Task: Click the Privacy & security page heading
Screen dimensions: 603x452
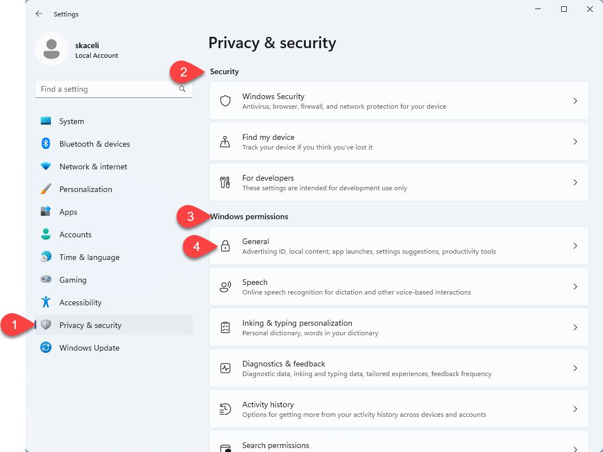Action: (x=272, y=42)
